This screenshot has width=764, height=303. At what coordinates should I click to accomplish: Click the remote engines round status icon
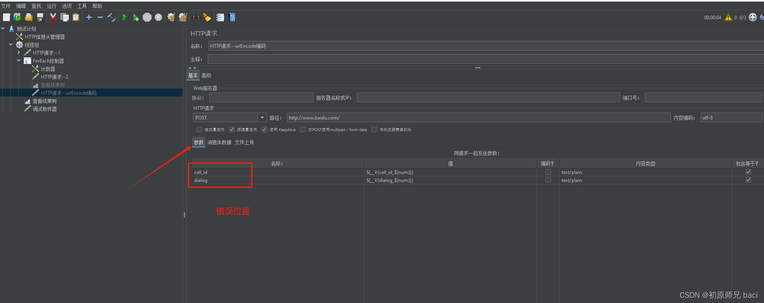pos(753,17)
